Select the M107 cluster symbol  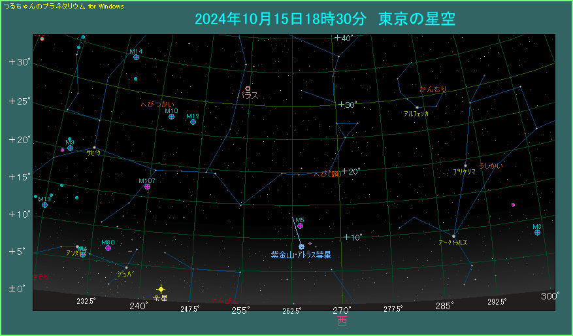147,187
